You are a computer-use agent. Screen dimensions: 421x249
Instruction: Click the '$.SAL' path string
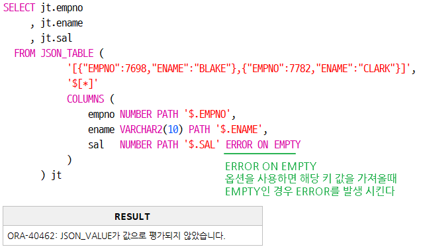click(x=202, y=144)
